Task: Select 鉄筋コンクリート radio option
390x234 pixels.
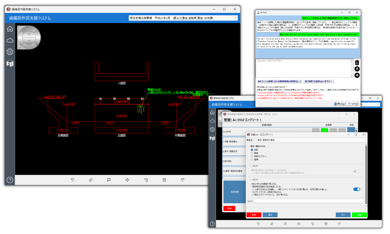Action: (x=252, y=156)
